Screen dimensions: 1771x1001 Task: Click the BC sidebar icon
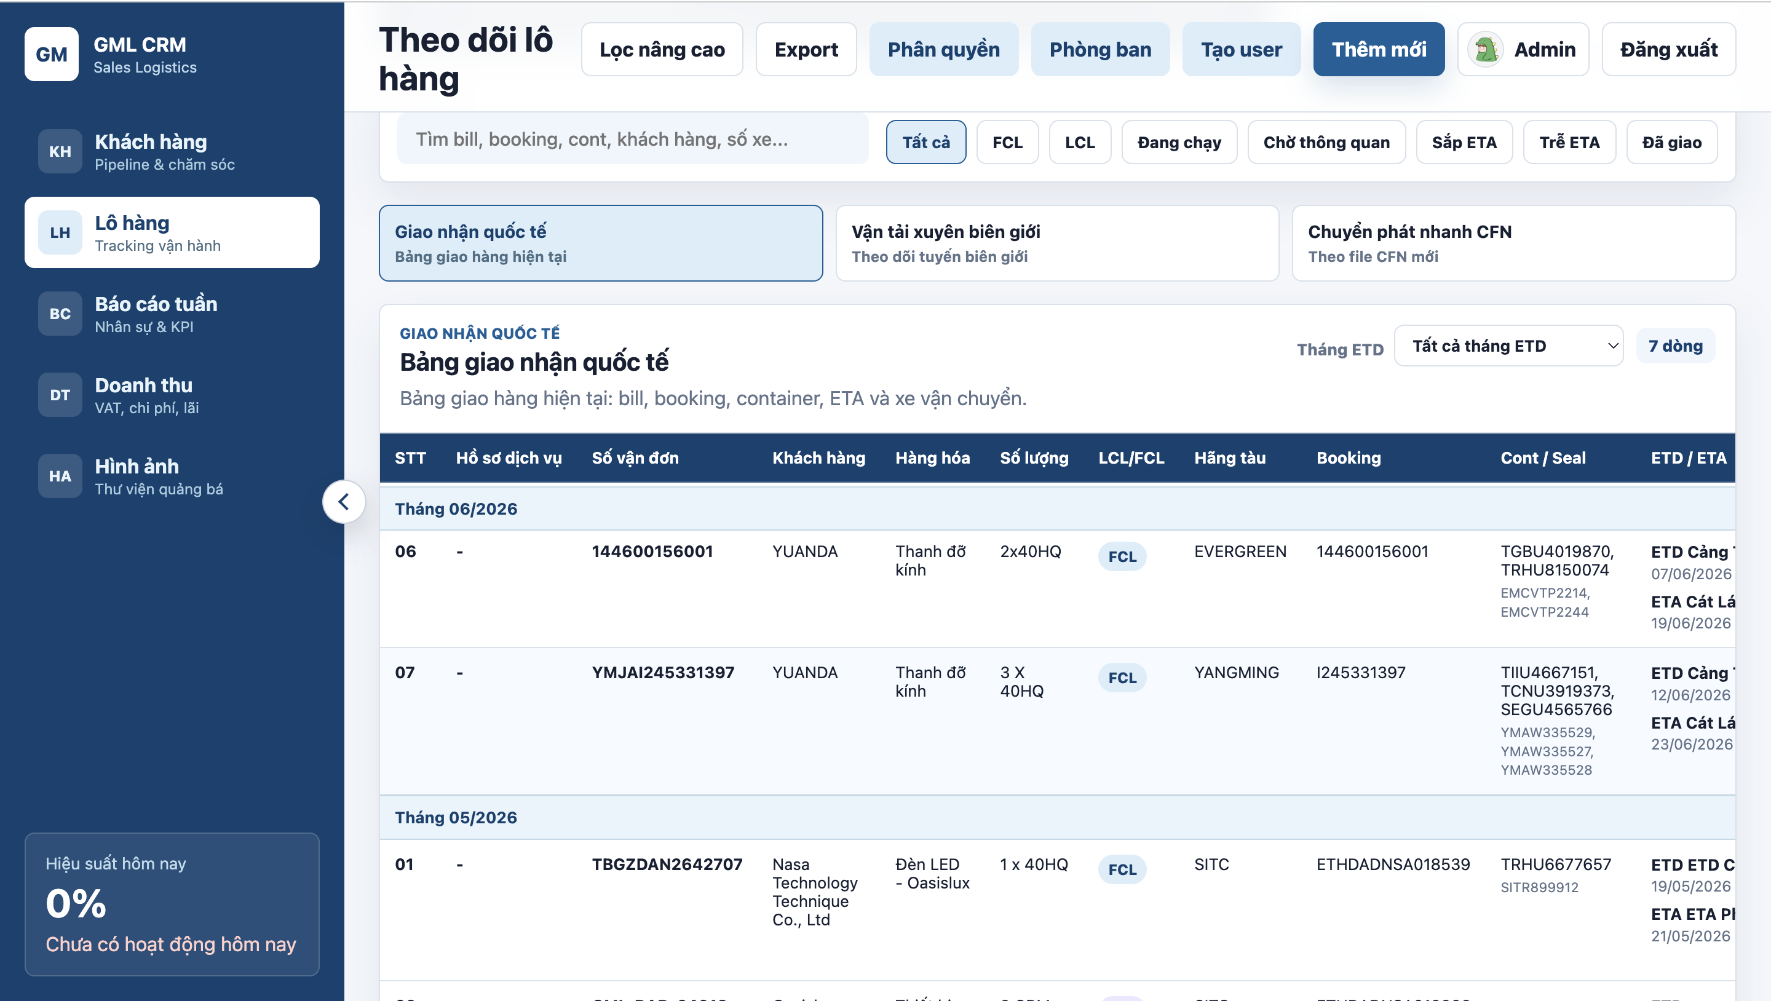[60, 314]
